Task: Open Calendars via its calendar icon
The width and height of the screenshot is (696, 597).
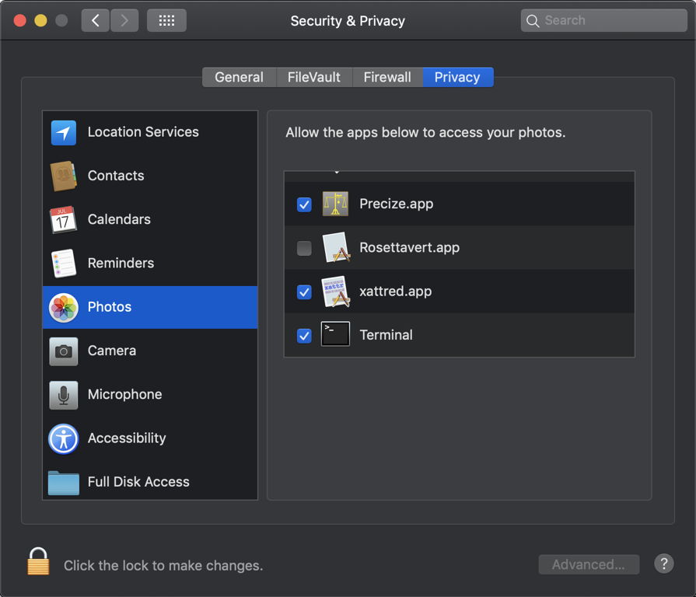Action: (x=64, y=220)
